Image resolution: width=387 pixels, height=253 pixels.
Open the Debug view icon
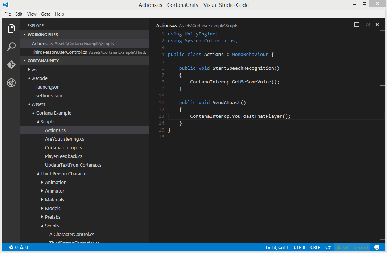coord(11,83)
